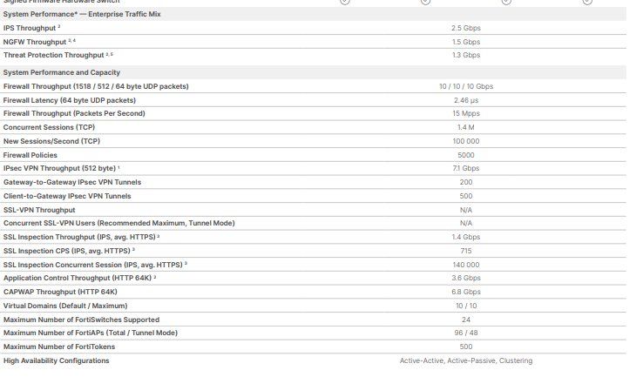Click the System Performance and Capacity heading

click(x=62, y=72)
